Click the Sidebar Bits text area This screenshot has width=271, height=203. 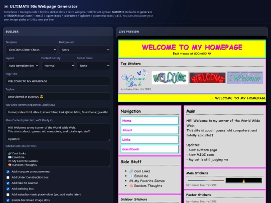coord(58,158)
